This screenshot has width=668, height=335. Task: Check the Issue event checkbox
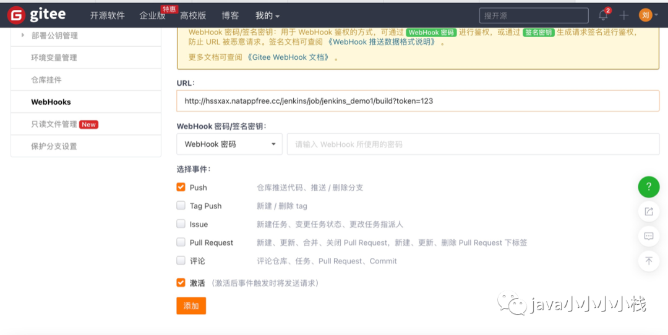(x=181, y=223)
